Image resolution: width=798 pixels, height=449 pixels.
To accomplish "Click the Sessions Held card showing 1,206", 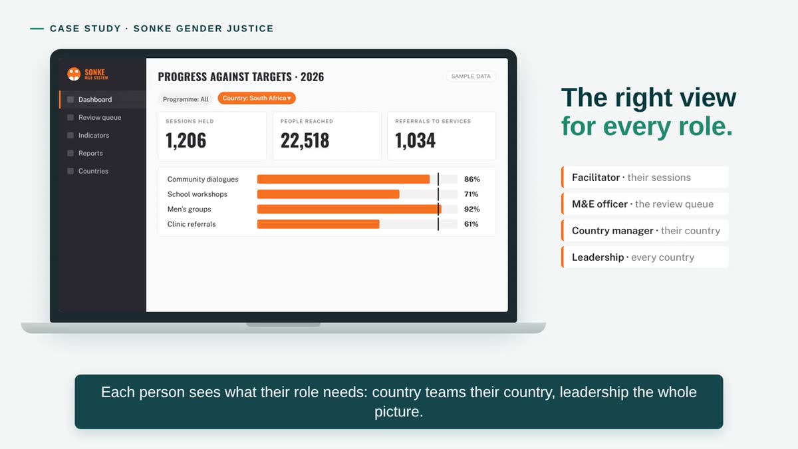I will (212, 136).
